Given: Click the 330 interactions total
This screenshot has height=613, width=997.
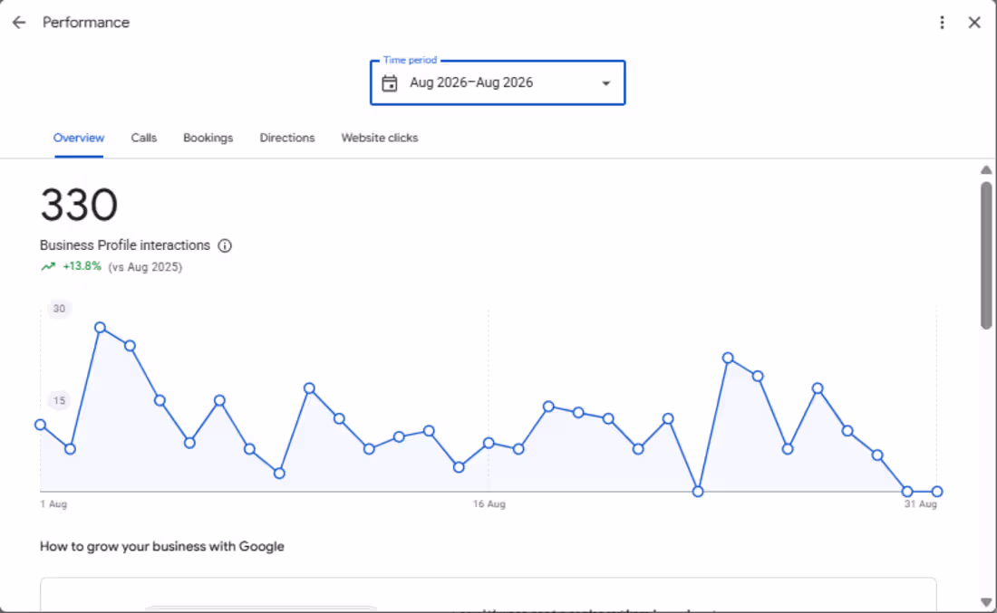Looking at the screenshot, I should [x=79, y=206].
